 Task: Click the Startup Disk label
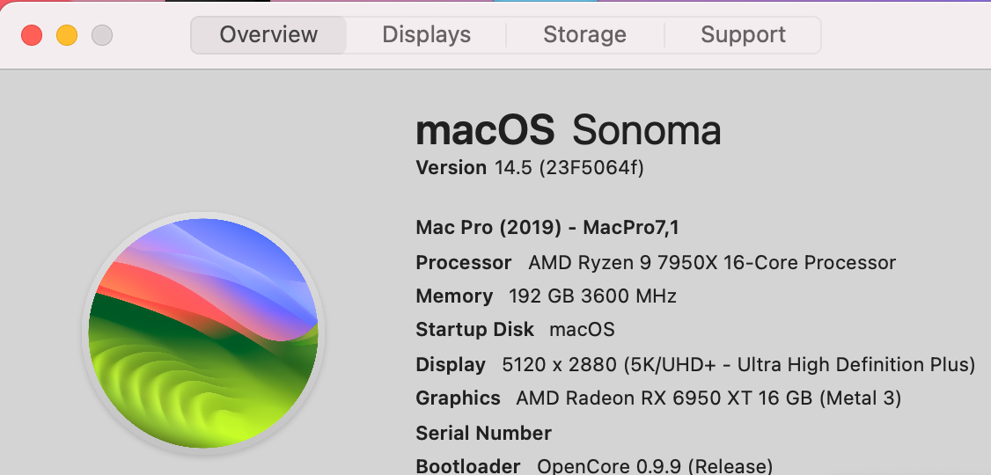(474, 330)
